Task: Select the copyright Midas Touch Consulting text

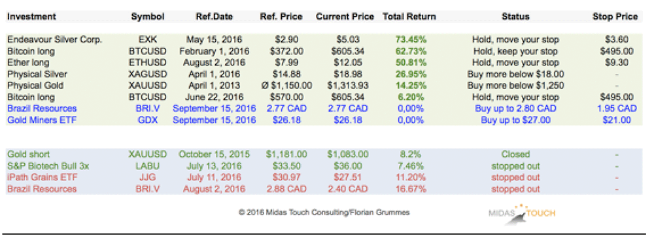Action: tap(324, 213)
